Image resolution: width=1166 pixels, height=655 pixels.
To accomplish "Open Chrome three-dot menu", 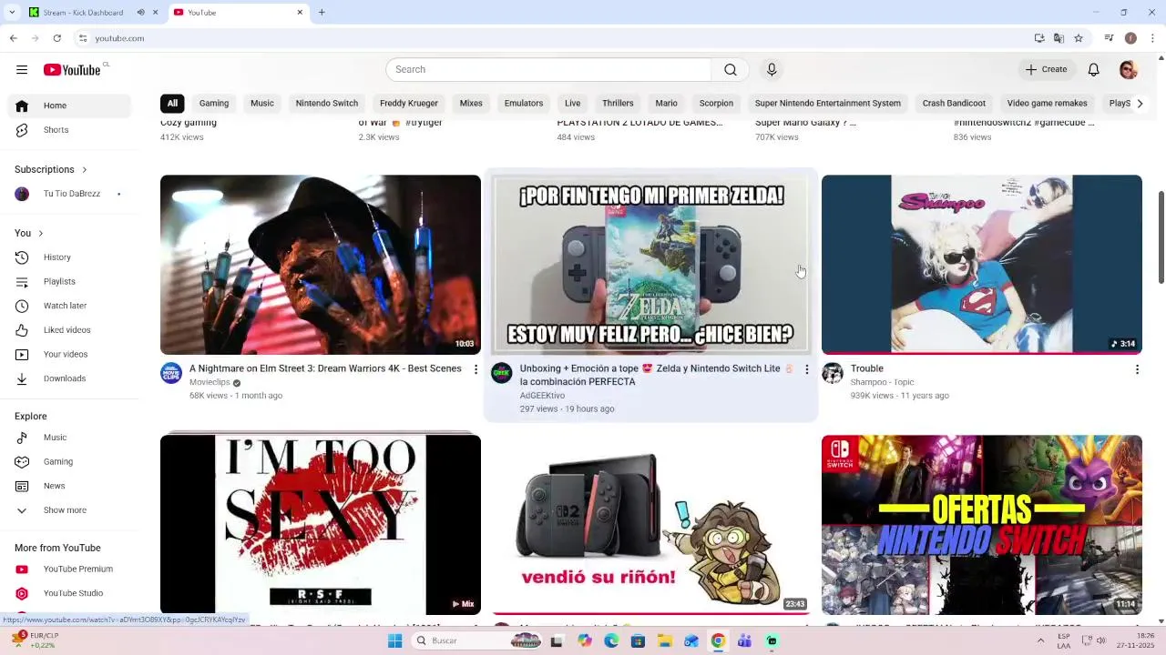I will pyautogui.click(x=1152, y=38).
